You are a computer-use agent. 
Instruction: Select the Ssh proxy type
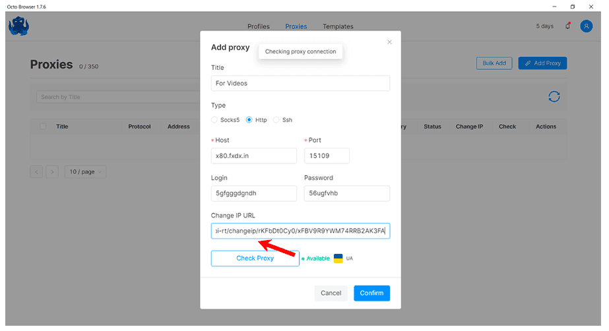[276, 120]
